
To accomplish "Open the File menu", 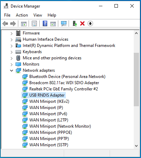I will point(7,15).
